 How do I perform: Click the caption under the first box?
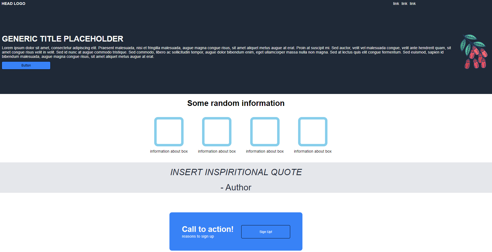tap(169, 151)
